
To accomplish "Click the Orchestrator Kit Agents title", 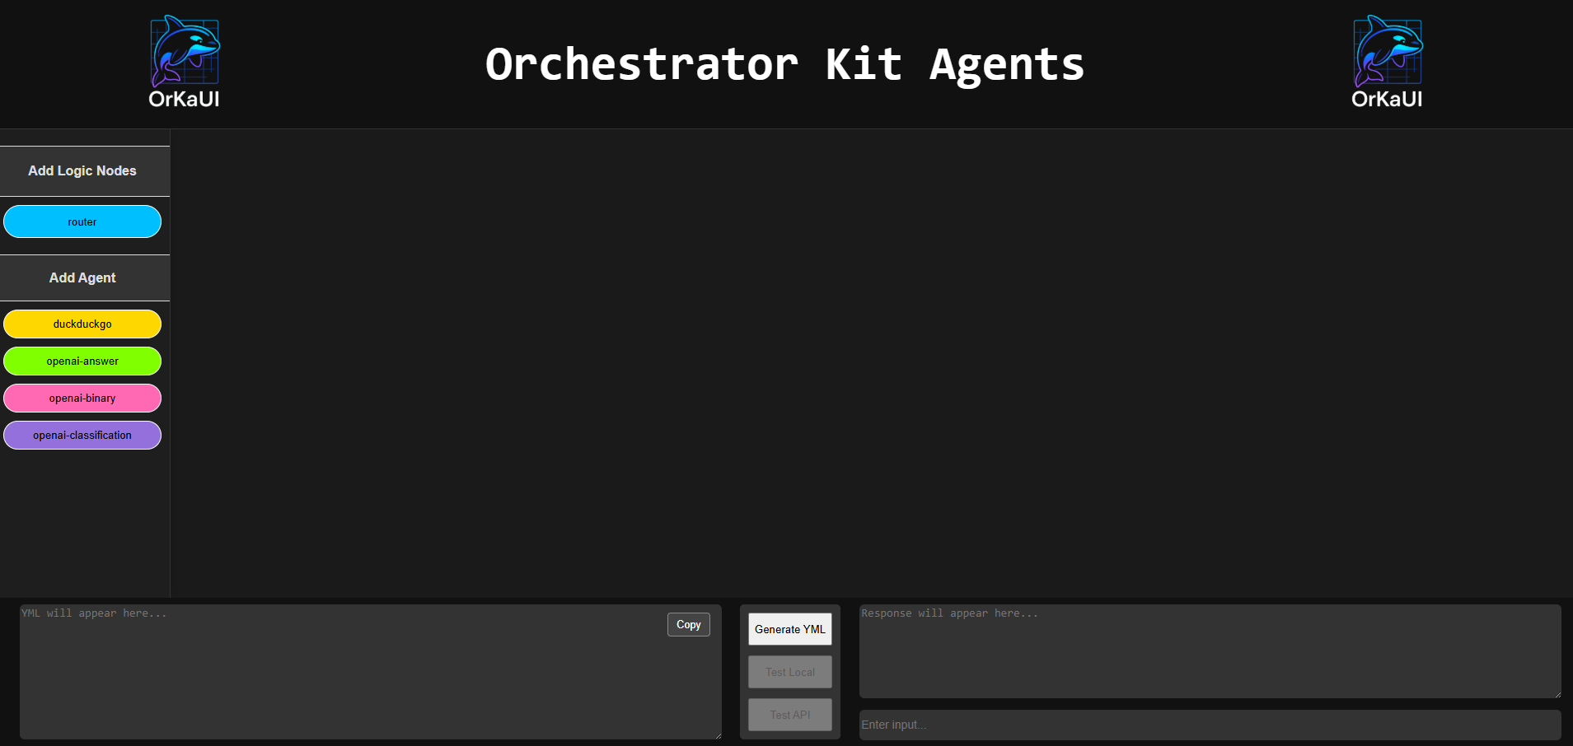I will pos(785,64).
